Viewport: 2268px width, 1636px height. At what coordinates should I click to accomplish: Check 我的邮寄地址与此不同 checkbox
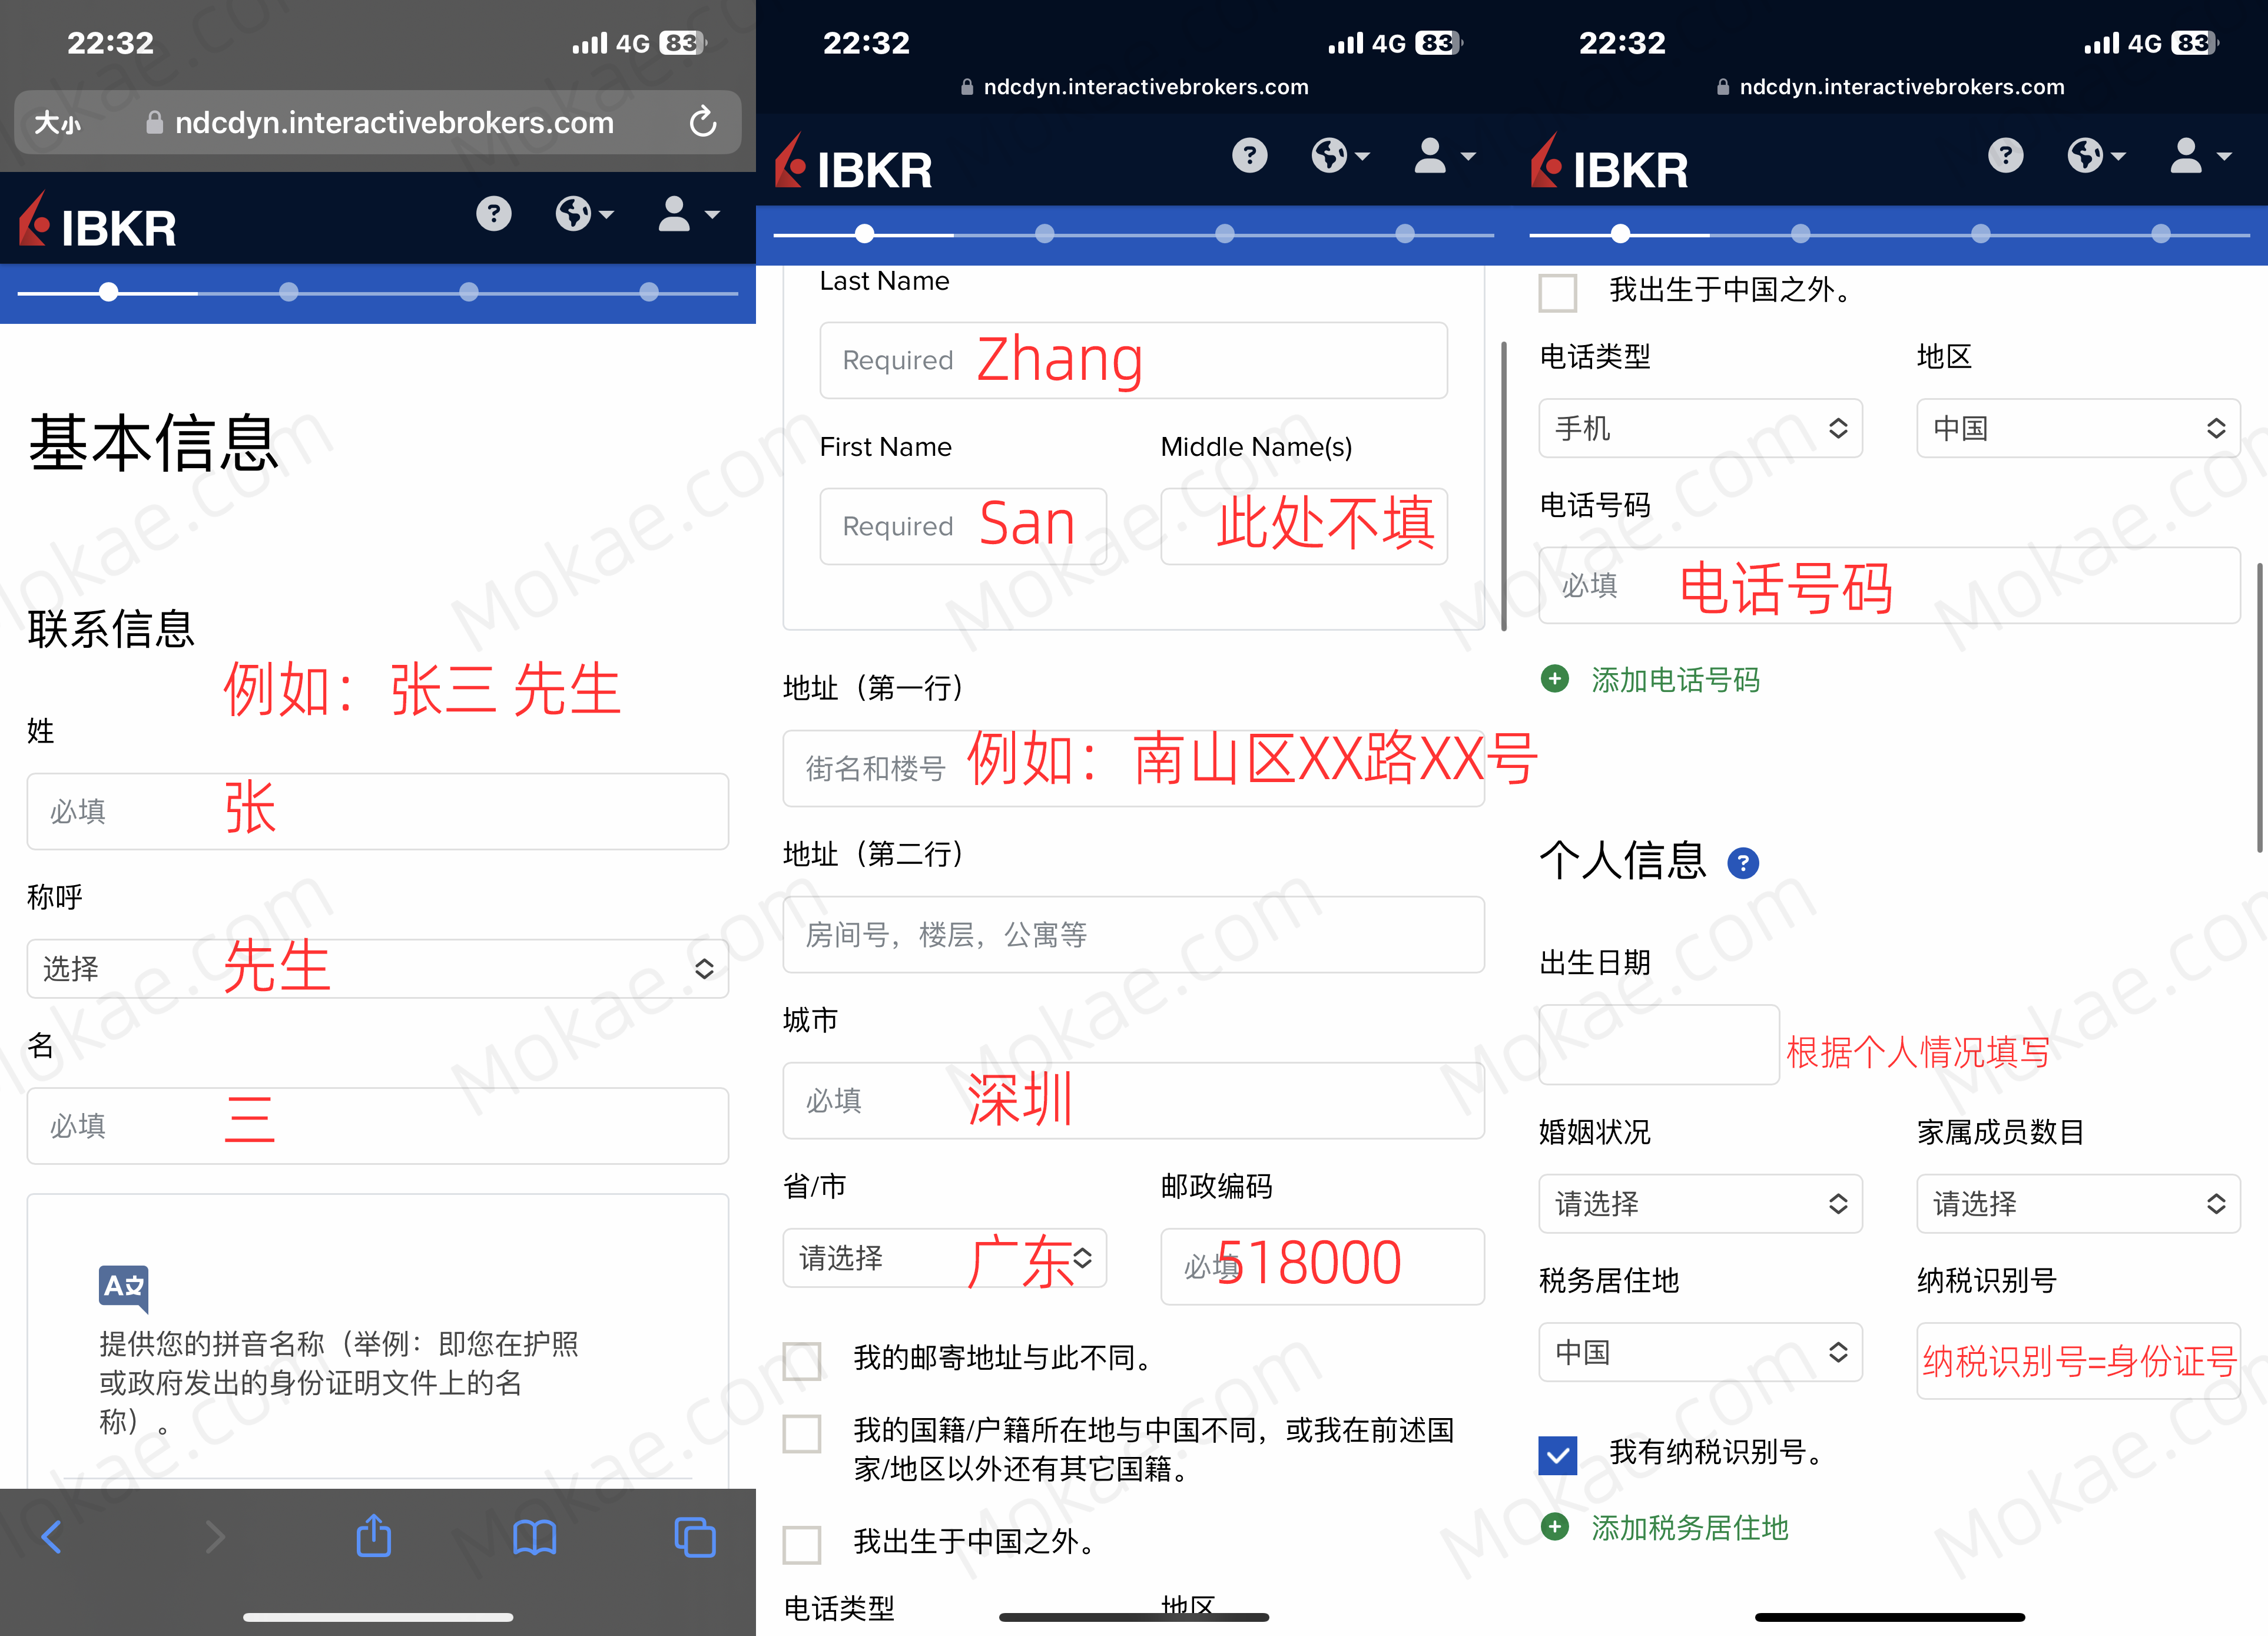802,1361
